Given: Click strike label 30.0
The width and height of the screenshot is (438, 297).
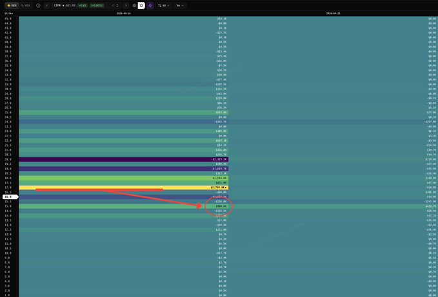Looking at the screenshot, I should pos(8,89).
